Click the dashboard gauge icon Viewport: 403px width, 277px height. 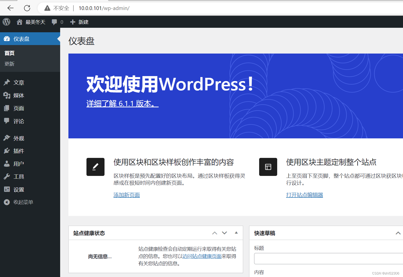coord(7,39)
